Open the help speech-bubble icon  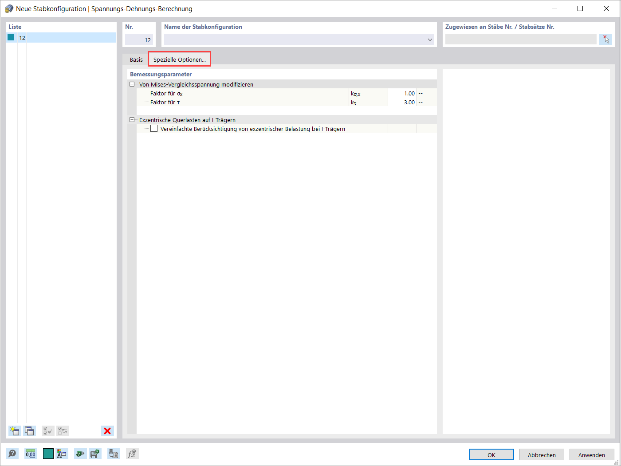(12, 454)
